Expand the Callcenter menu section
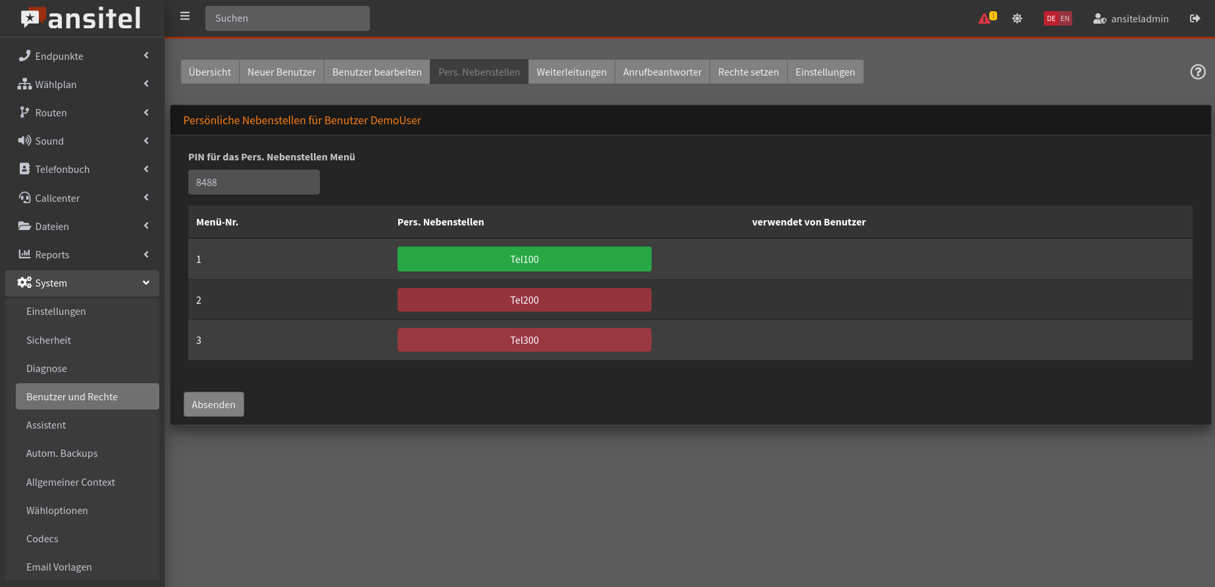The image size is (1215, 587). [x=82, y=198]
